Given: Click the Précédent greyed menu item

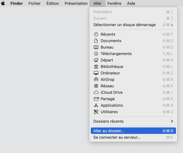Looking at the screenshot, I should [x=133, y=12].
